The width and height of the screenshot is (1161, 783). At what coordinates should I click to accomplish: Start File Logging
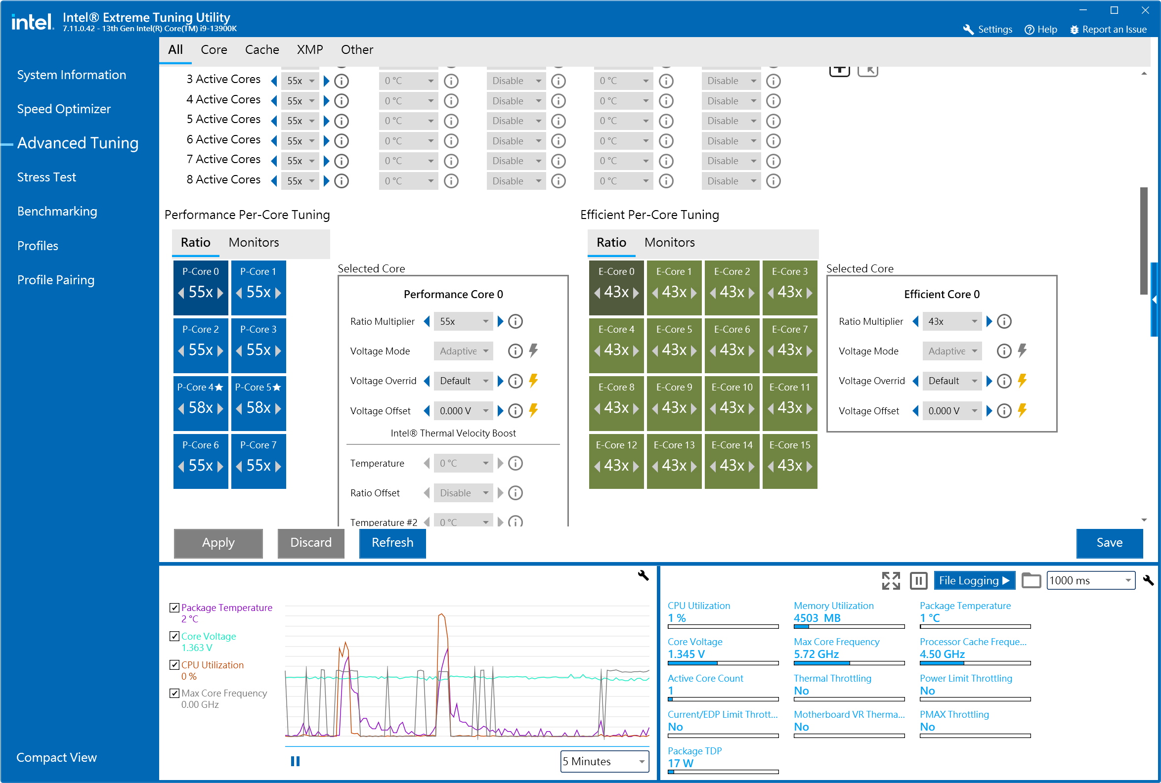point(974,580)
